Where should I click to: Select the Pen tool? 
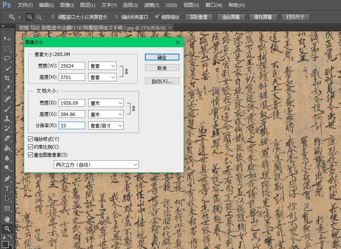(7, 179)
